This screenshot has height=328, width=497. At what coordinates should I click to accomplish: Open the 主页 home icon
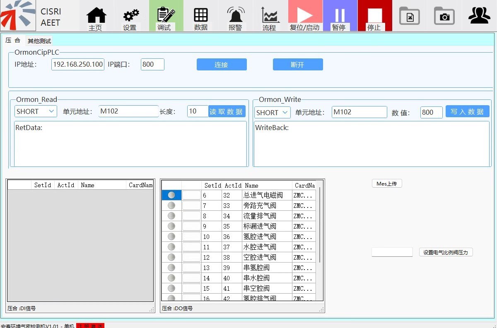click(96, 16)
